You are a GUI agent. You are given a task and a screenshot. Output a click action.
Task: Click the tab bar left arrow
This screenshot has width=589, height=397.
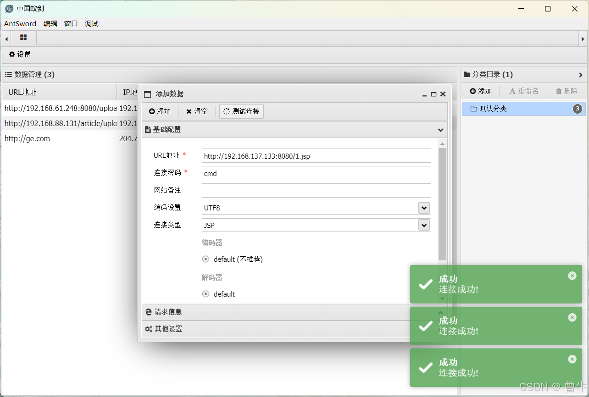tap(6, 39)
